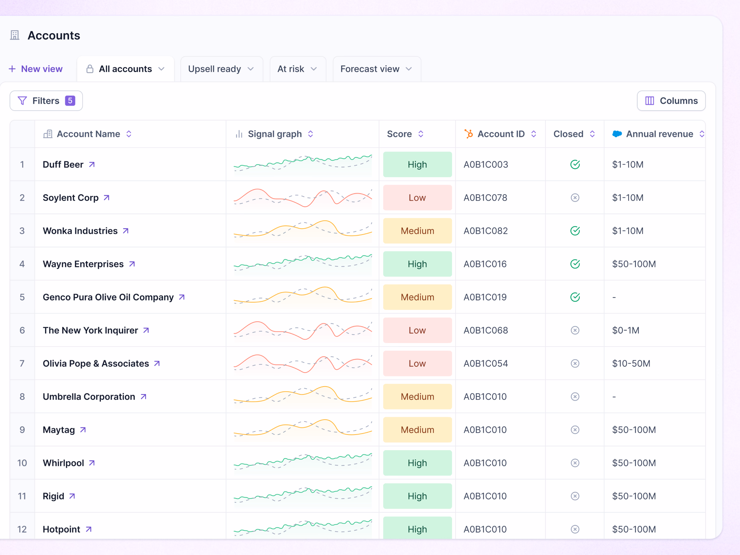740x555 pixels.
Task: Toggle Closed checkmark for Wonka Industries
Action: coord(575,231)
